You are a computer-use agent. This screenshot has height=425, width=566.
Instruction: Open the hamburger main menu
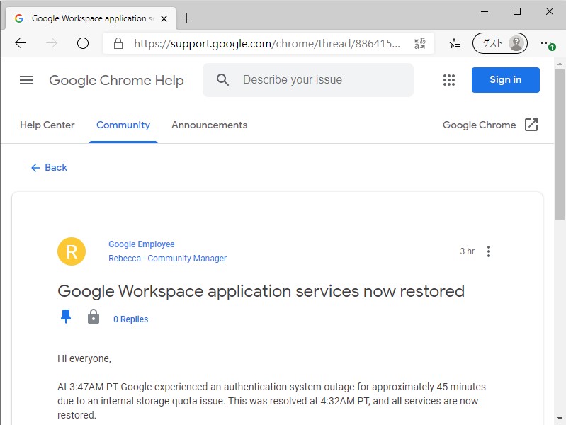pos(26,80)
